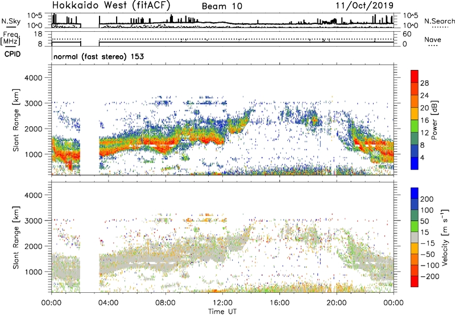Click the '04:00' time axis tick label
This screenshot has width=455, height=315.
click(x=108, y=303)
